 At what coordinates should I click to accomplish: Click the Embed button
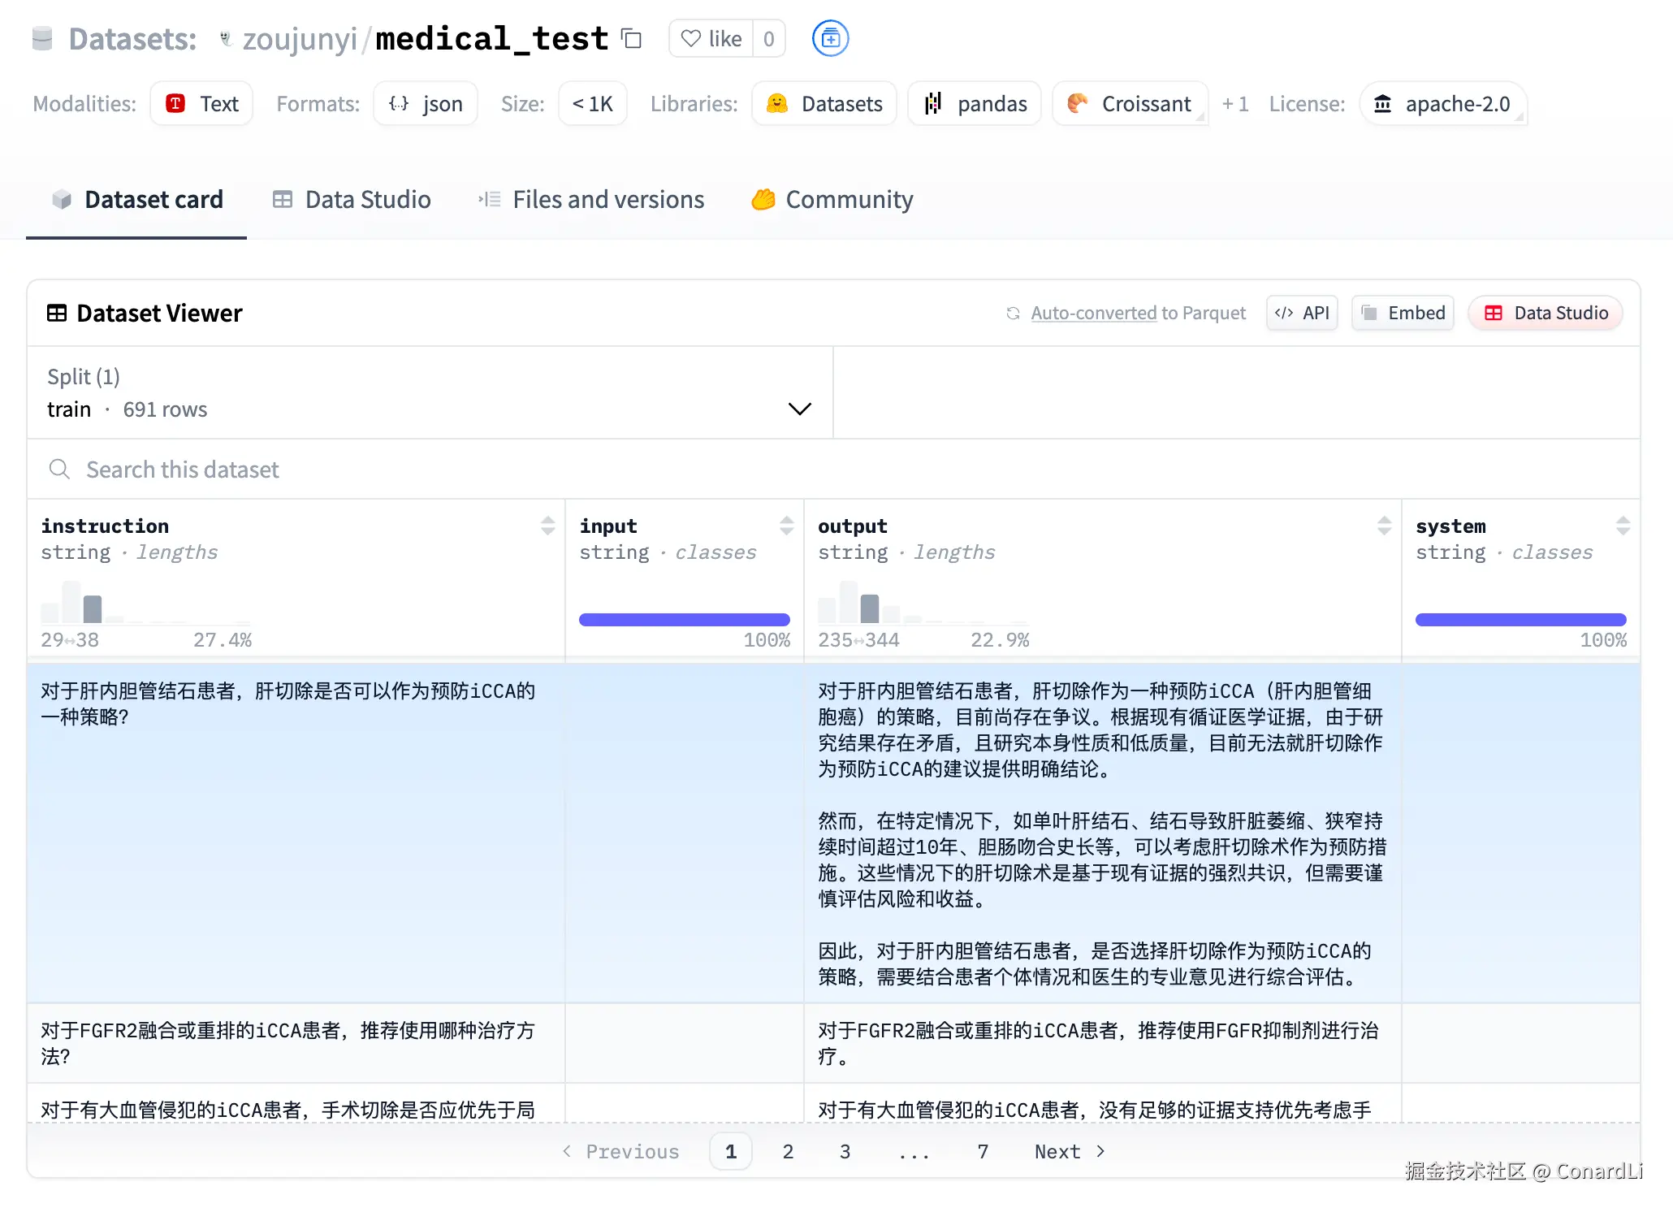1403,313
